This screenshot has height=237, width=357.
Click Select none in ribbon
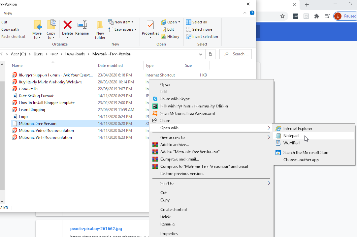click(x=199, y=29)
